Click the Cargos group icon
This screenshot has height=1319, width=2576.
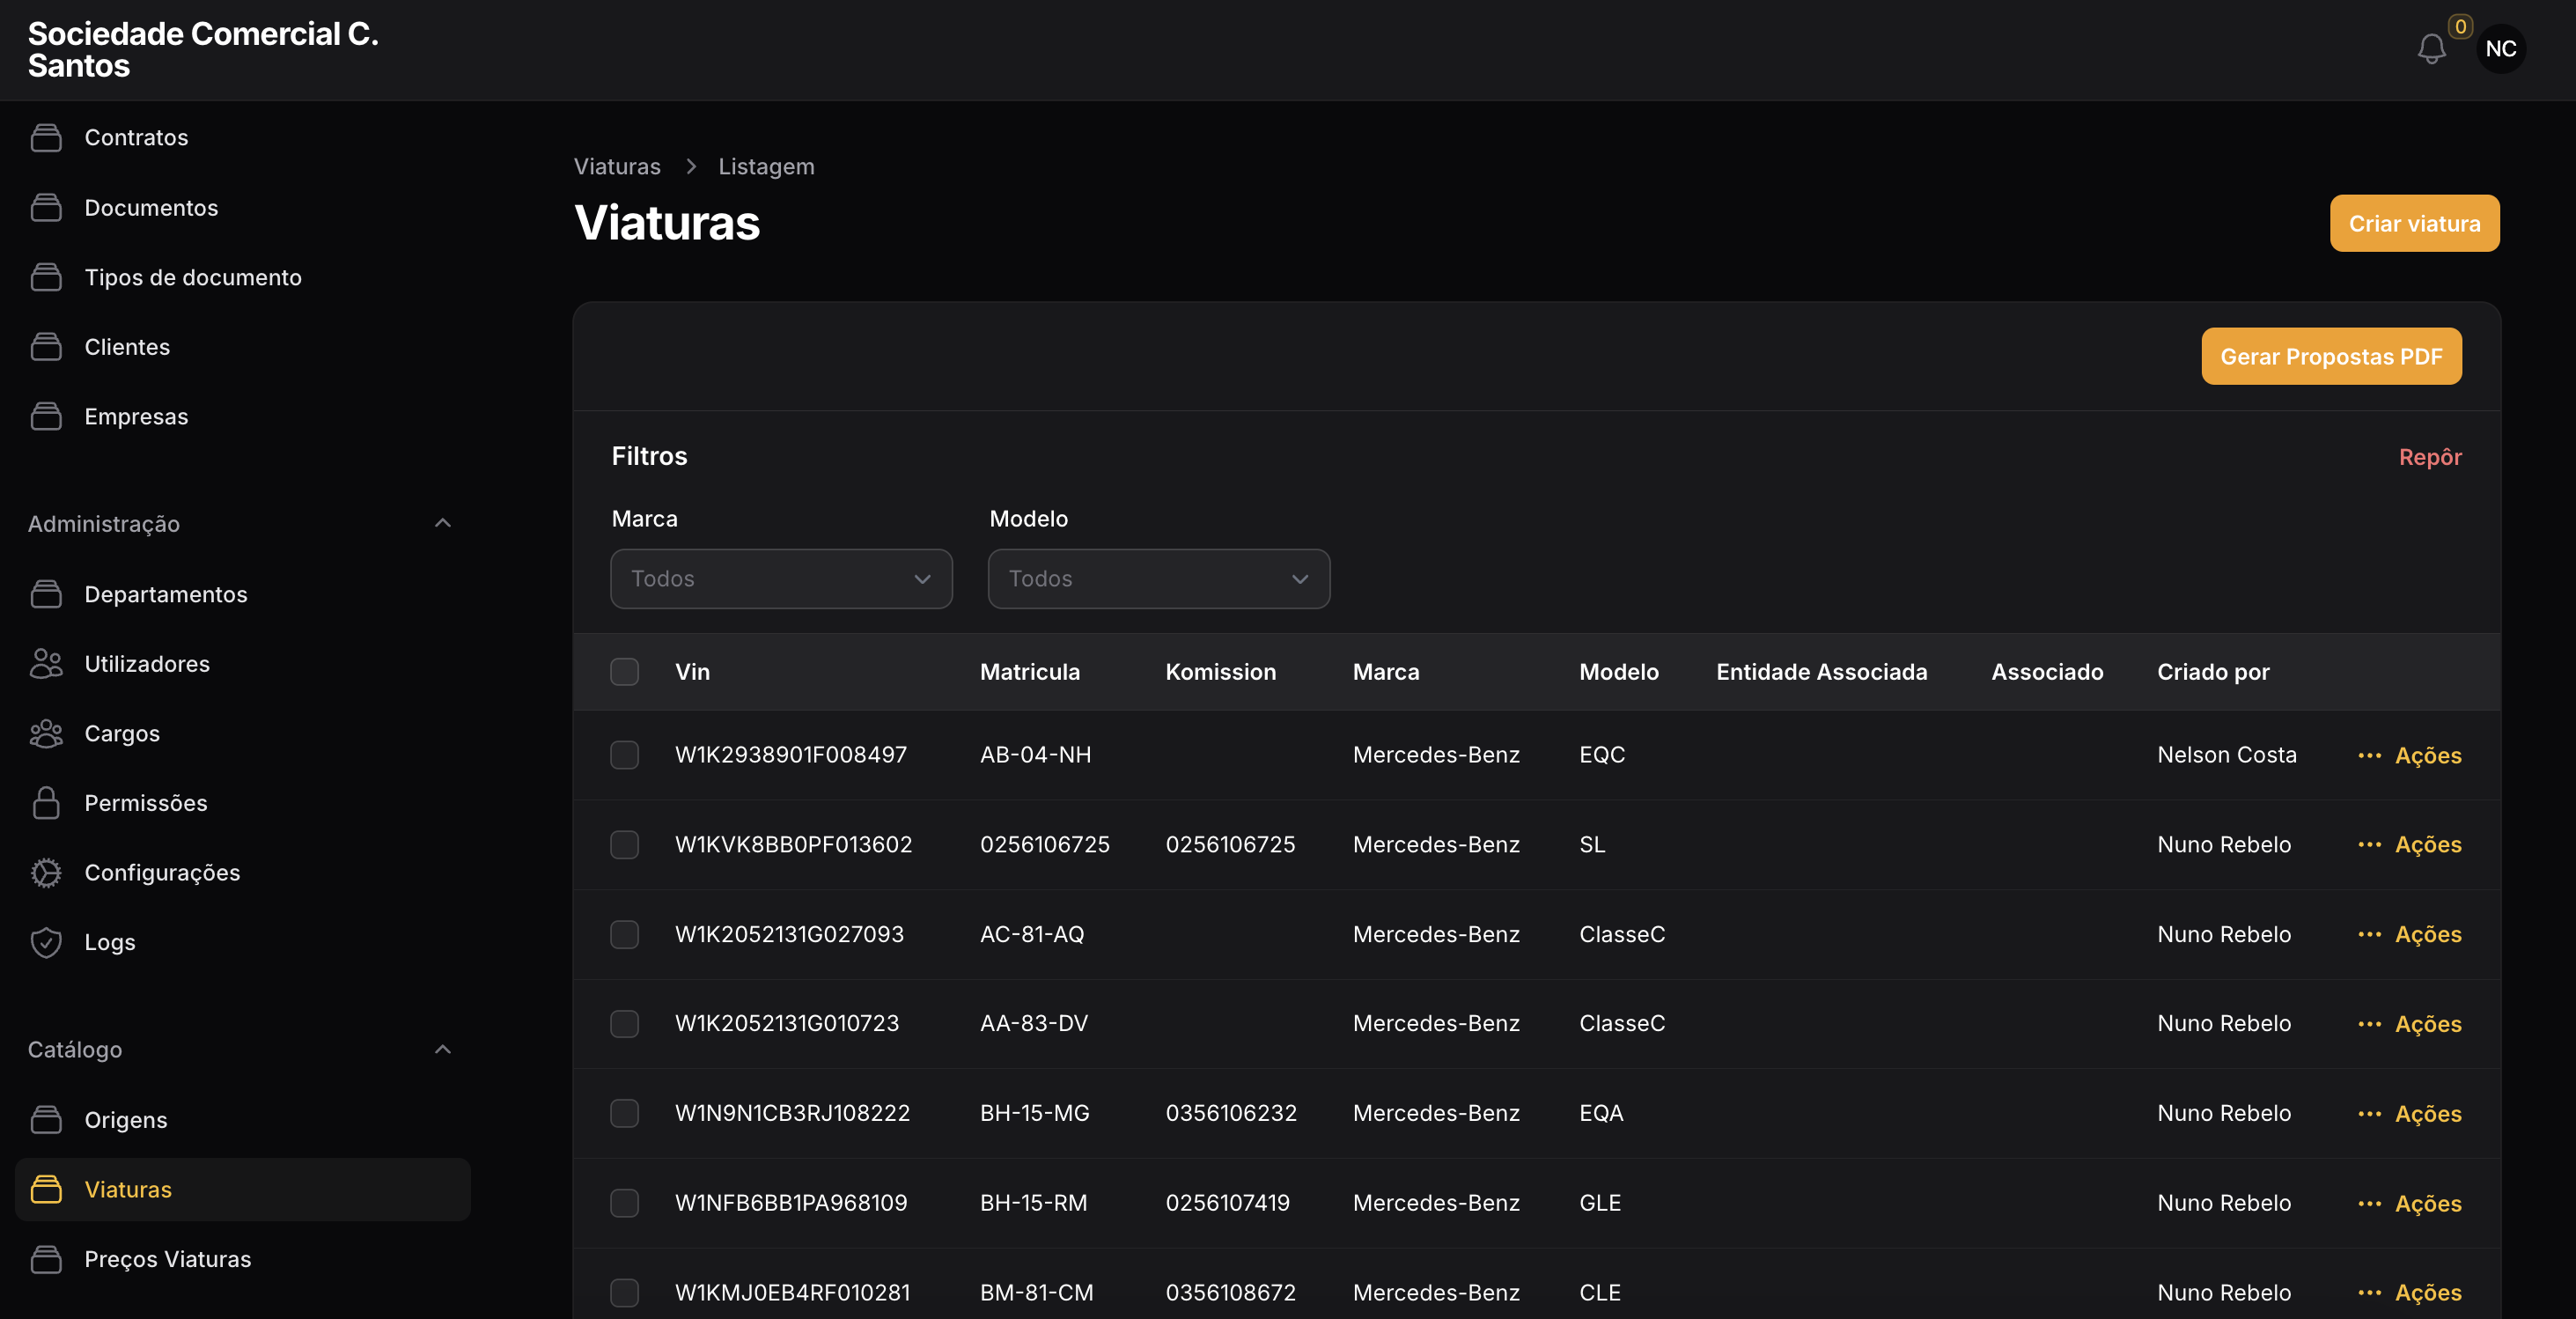tap(46, 734)
